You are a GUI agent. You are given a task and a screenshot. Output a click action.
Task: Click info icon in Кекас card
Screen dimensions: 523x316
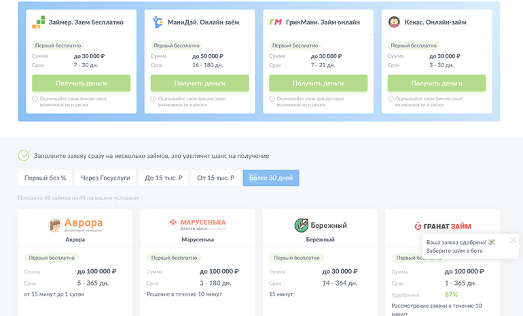click(391, 98)
